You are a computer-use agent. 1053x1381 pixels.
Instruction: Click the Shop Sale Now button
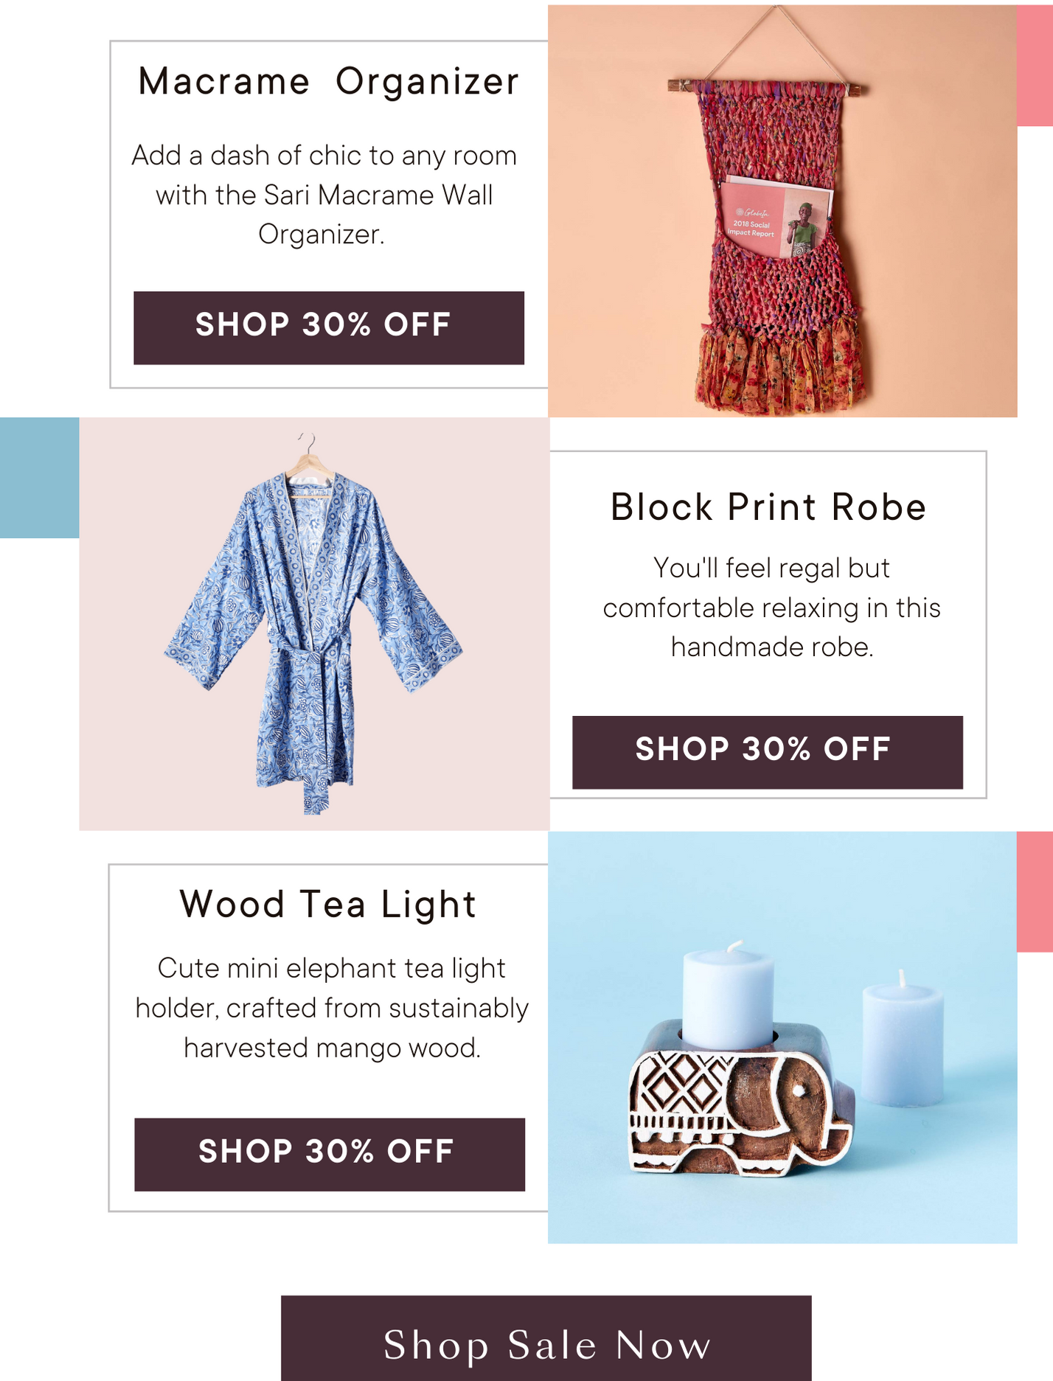point(546,1339)
